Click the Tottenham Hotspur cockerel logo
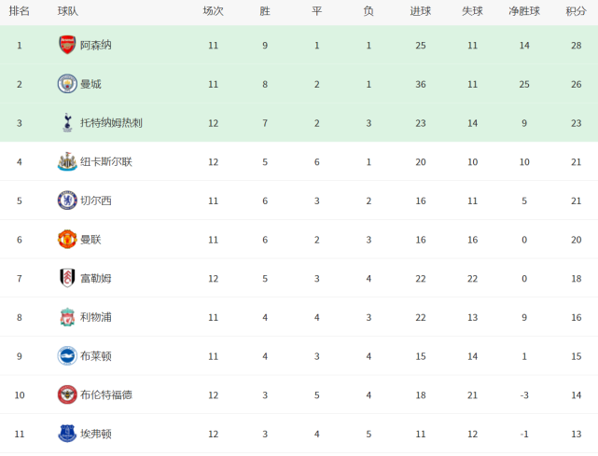 coord(67,123)
